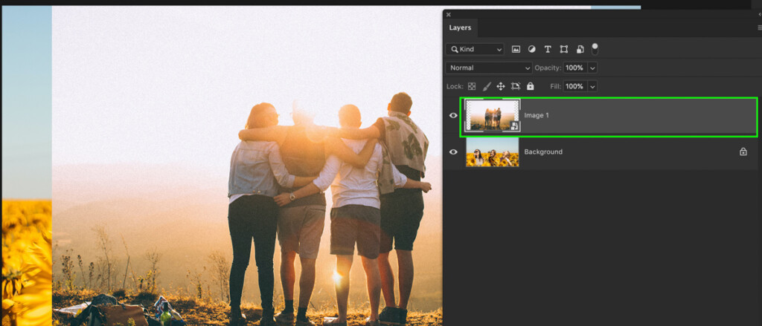Click the Opacity 100% field
The width and height of the screenshot is (762, 326).
pos(575,68)
